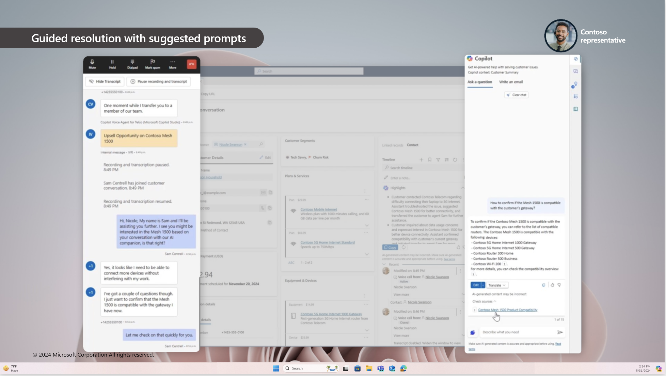Open knowledge book icon in side rail

[576, 109]
